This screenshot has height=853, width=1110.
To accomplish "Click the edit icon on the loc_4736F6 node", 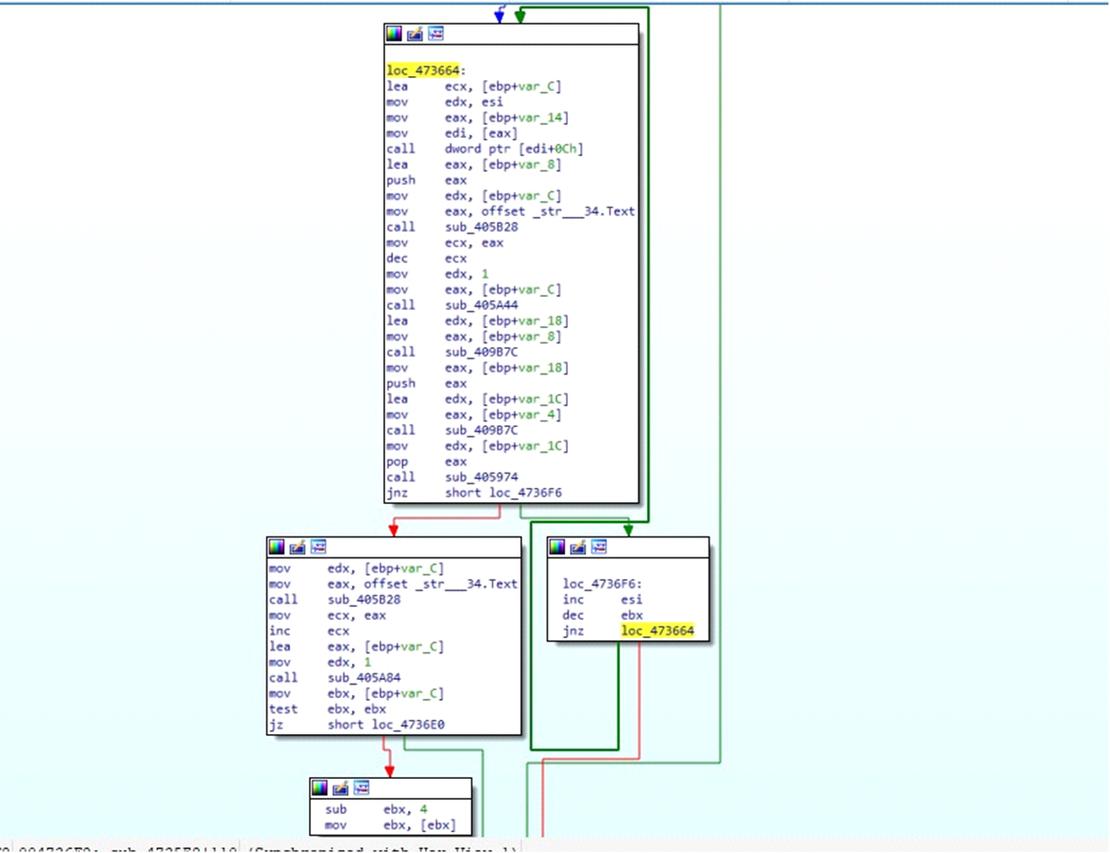I will (x=578, y=546).
